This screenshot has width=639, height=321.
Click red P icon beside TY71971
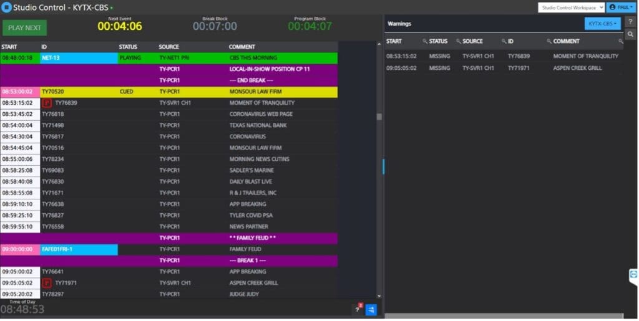[46, 283]
